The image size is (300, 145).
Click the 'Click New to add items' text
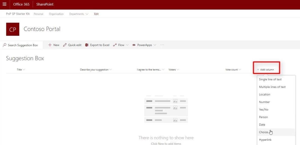click(x=166, y=144)
